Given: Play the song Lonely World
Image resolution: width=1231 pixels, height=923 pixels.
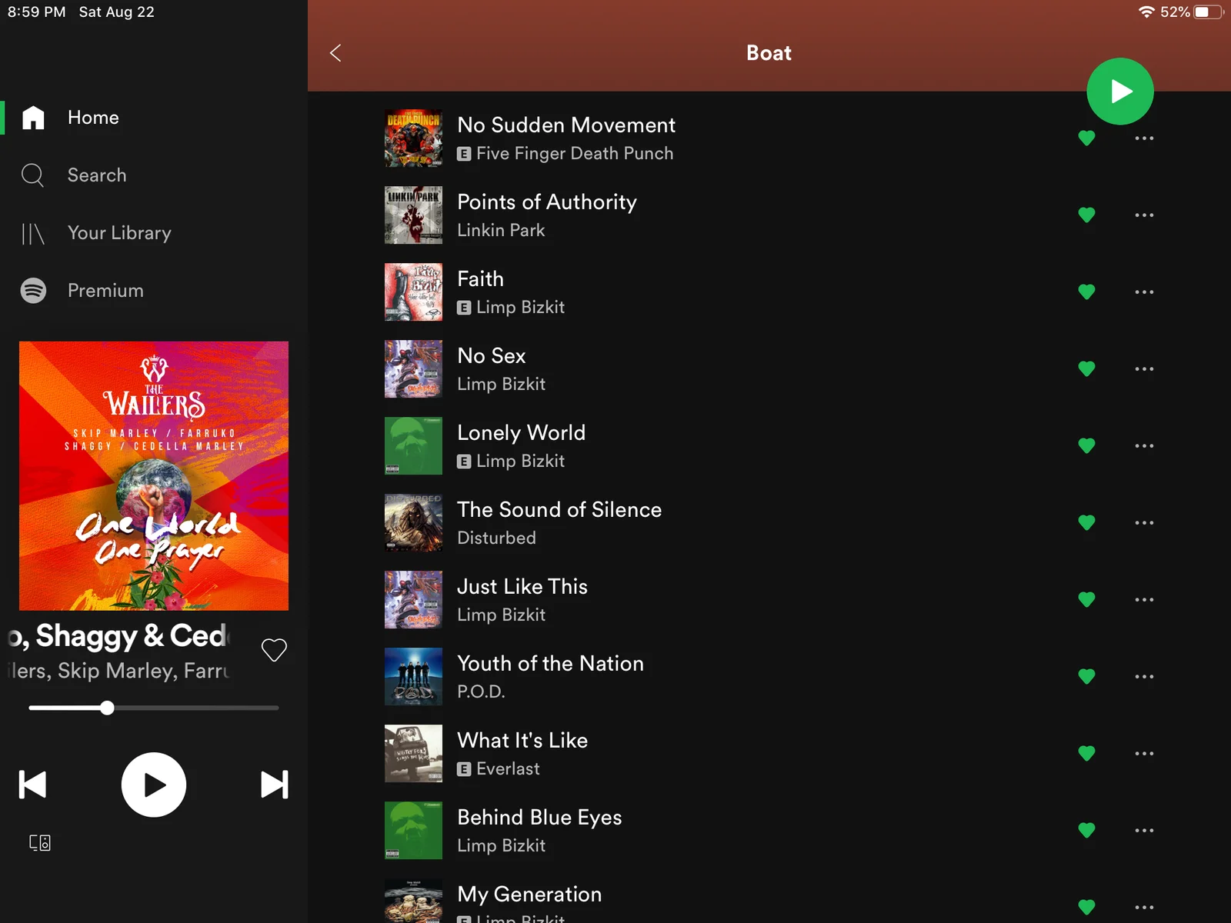Looking at the screenshot, I should pos(522,433).
